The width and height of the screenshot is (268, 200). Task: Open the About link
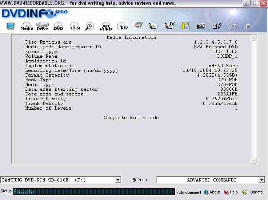(215, 192)
